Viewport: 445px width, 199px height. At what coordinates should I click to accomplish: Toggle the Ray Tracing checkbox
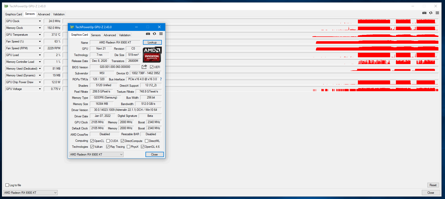[108, 147]
